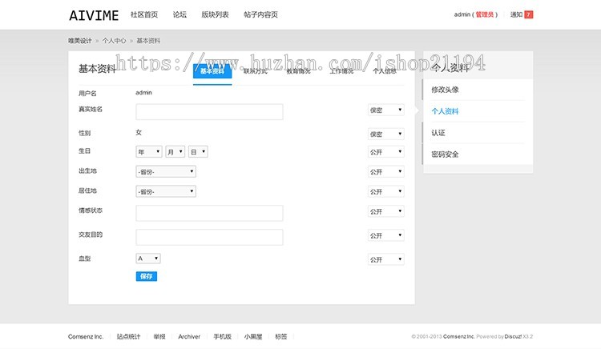Open the 居住地 province dropdown
This screenshot has height=349, width=601.
[166, 191]
